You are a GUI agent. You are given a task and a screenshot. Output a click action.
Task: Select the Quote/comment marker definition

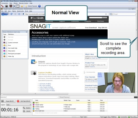[15, 43]
